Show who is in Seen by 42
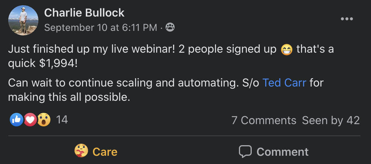Screen dimensions: 371x164 coord(331,120)
